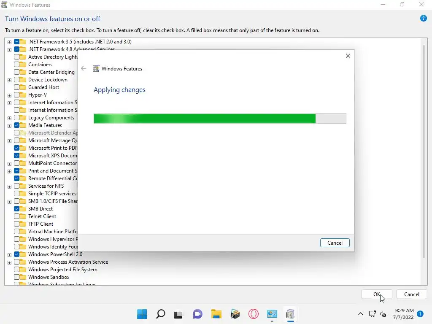
Task: Open File Explorer from taskbar
Action: point(216,314)
